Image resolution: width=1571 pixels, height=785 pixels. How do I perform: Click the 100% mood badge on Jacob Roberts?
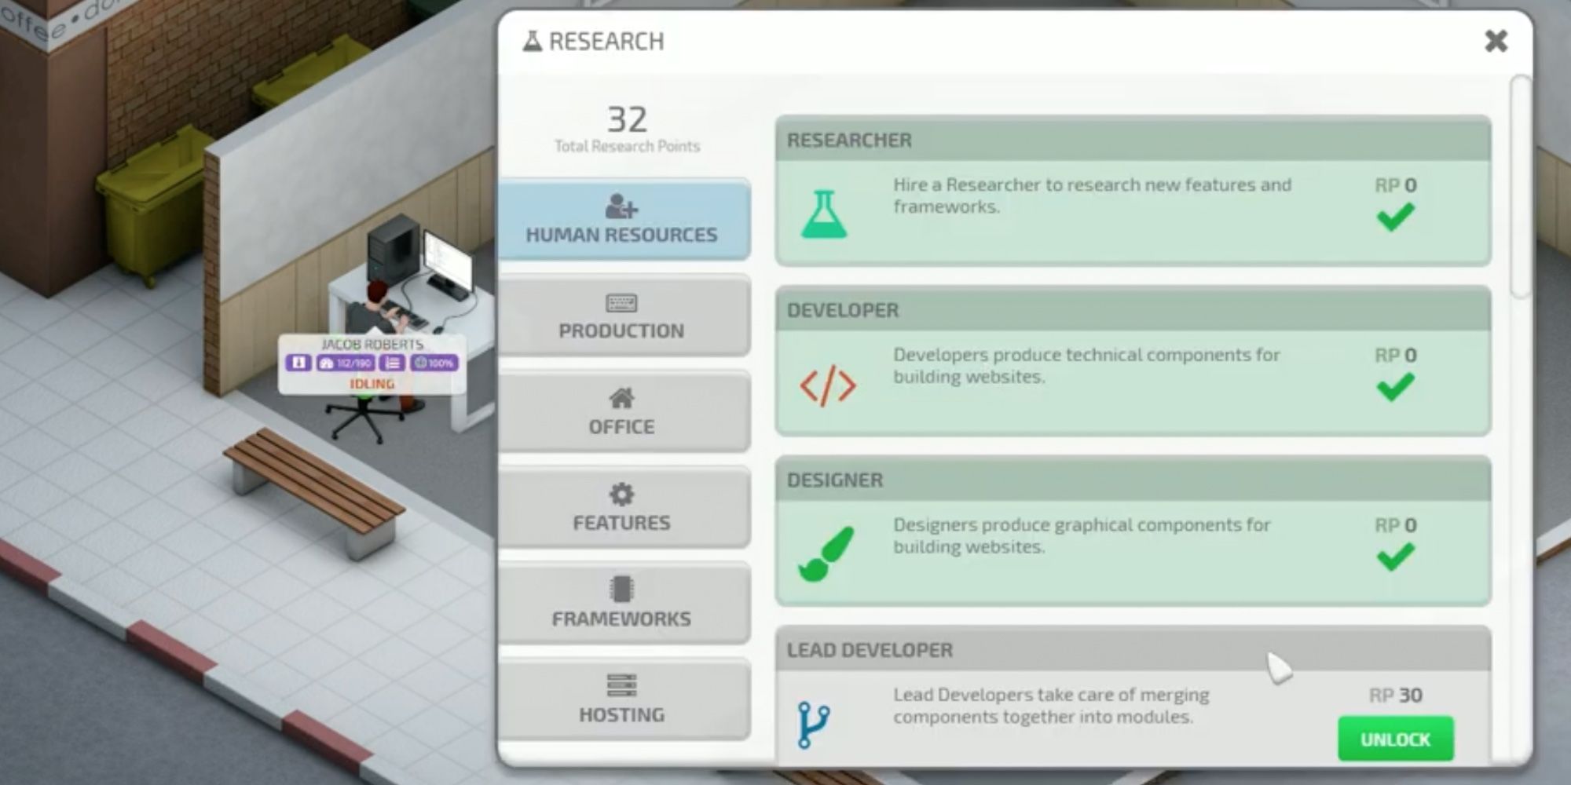click(x=434, y=363)
